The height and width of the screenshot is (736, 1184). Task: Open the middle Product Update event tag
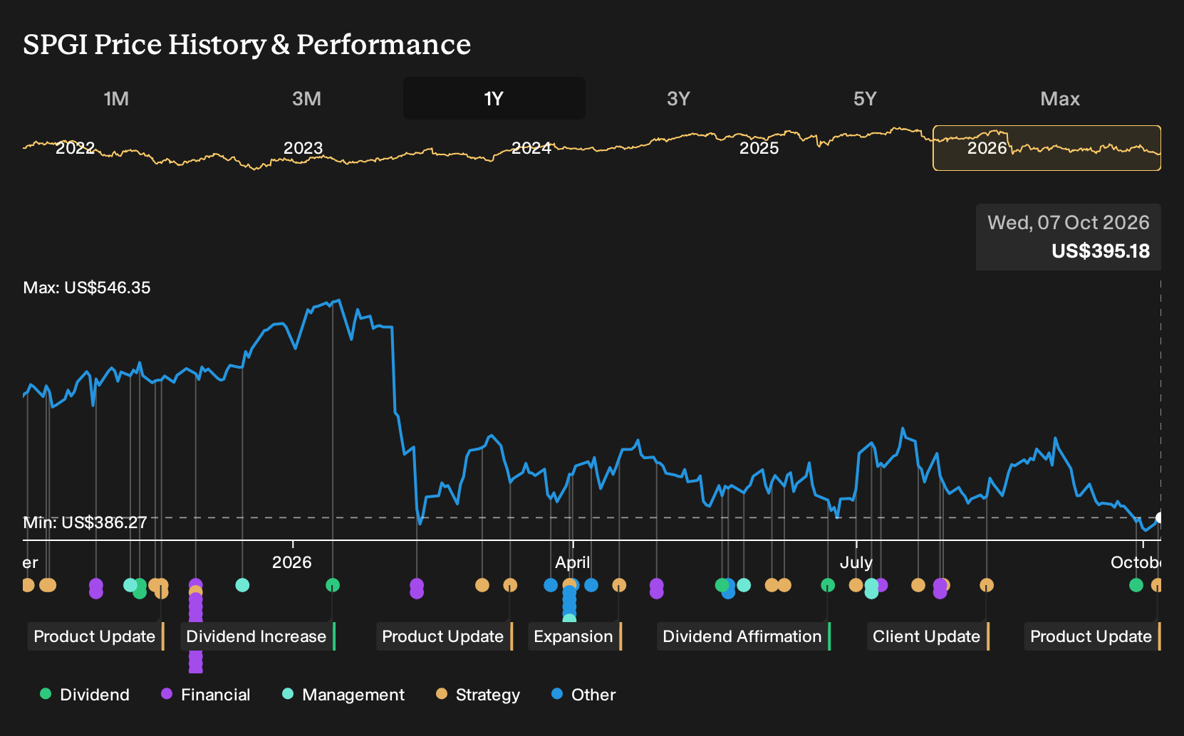[445, 636]
